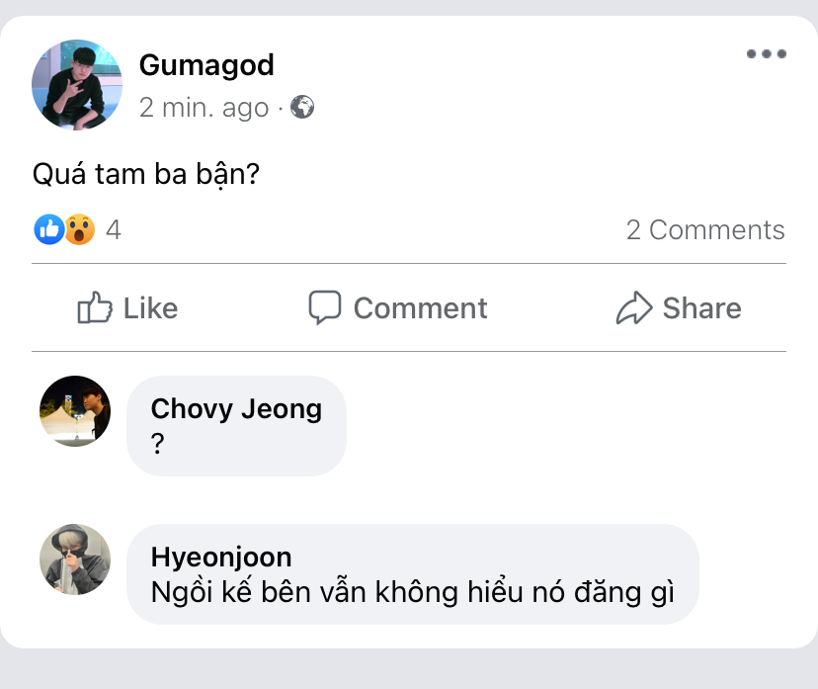Click the Share arrow icon
This screenshot has width=818, height=689.
pos(634,308)
